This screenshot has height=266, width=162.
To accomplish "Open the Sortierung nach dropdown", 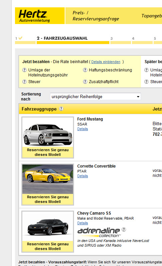I will [95, 96].
